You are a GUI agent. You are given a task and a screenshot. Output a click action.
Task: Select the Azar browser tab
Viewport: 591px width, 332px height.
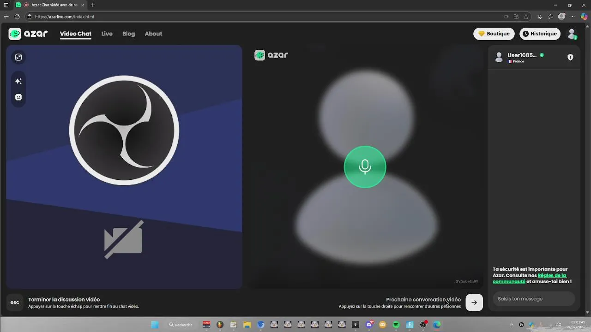point(51,5)
